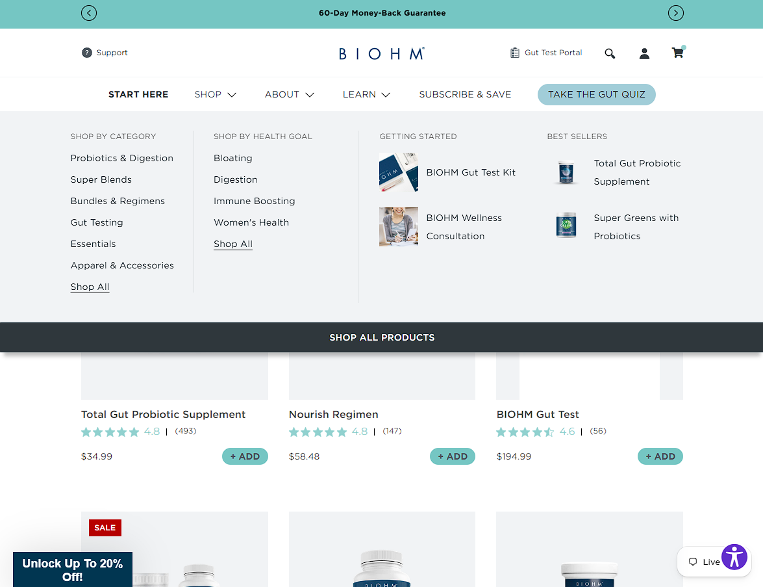The height and width of the screenshot is (587, 763).
Task: View the shopping cart icon
Action: [678, 52]
